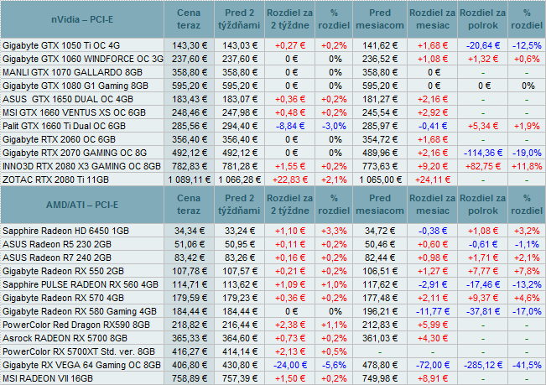This screenshot has height=385, width=546.
Task: Select the half-year difference -20,64 €
Action: [x=483, y=45]
